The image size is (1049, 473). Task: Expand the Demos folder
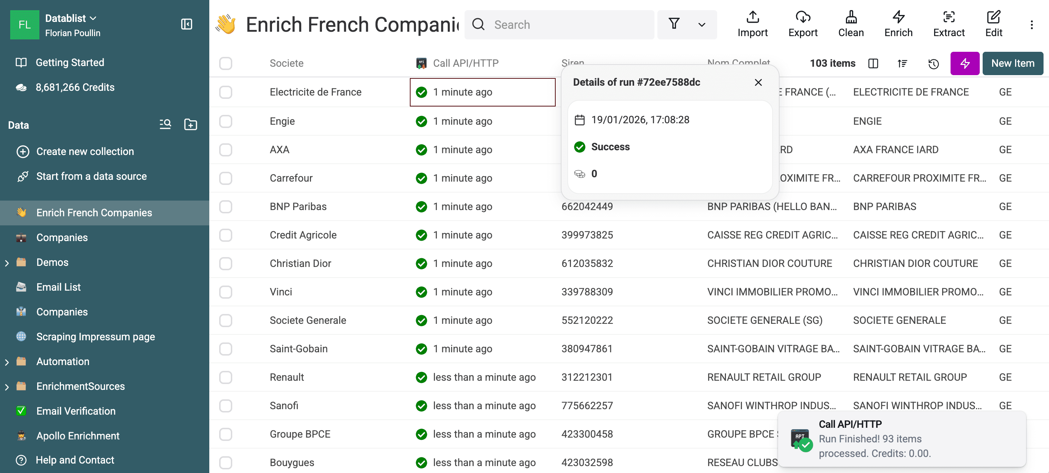point(7,263)
